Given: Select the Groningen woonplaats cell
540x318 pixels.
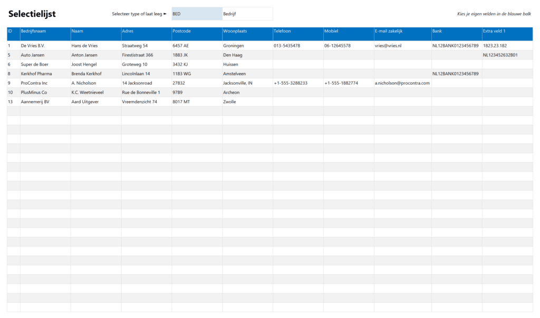Looking at the screenshot, I should 234,45.
